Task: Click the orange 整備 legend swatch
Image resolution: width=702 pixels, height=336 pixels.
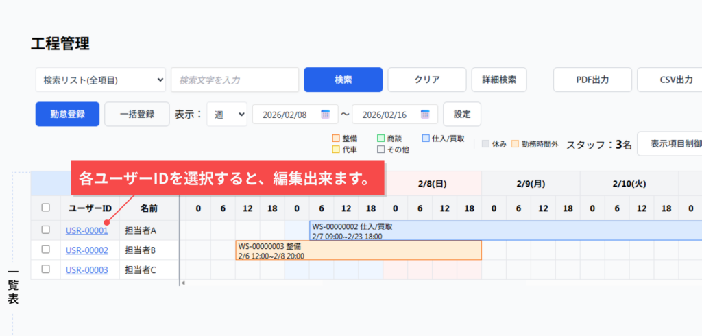Action: pos(336,139)
